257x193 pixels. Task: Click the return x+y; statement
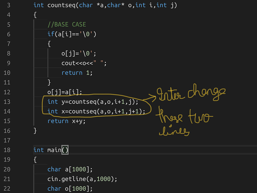click(66, 121)
